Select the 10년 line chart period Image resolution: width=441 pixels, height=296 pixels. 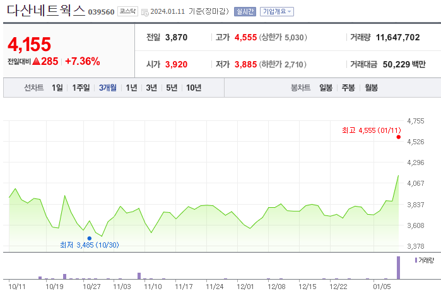click(194, 88)
